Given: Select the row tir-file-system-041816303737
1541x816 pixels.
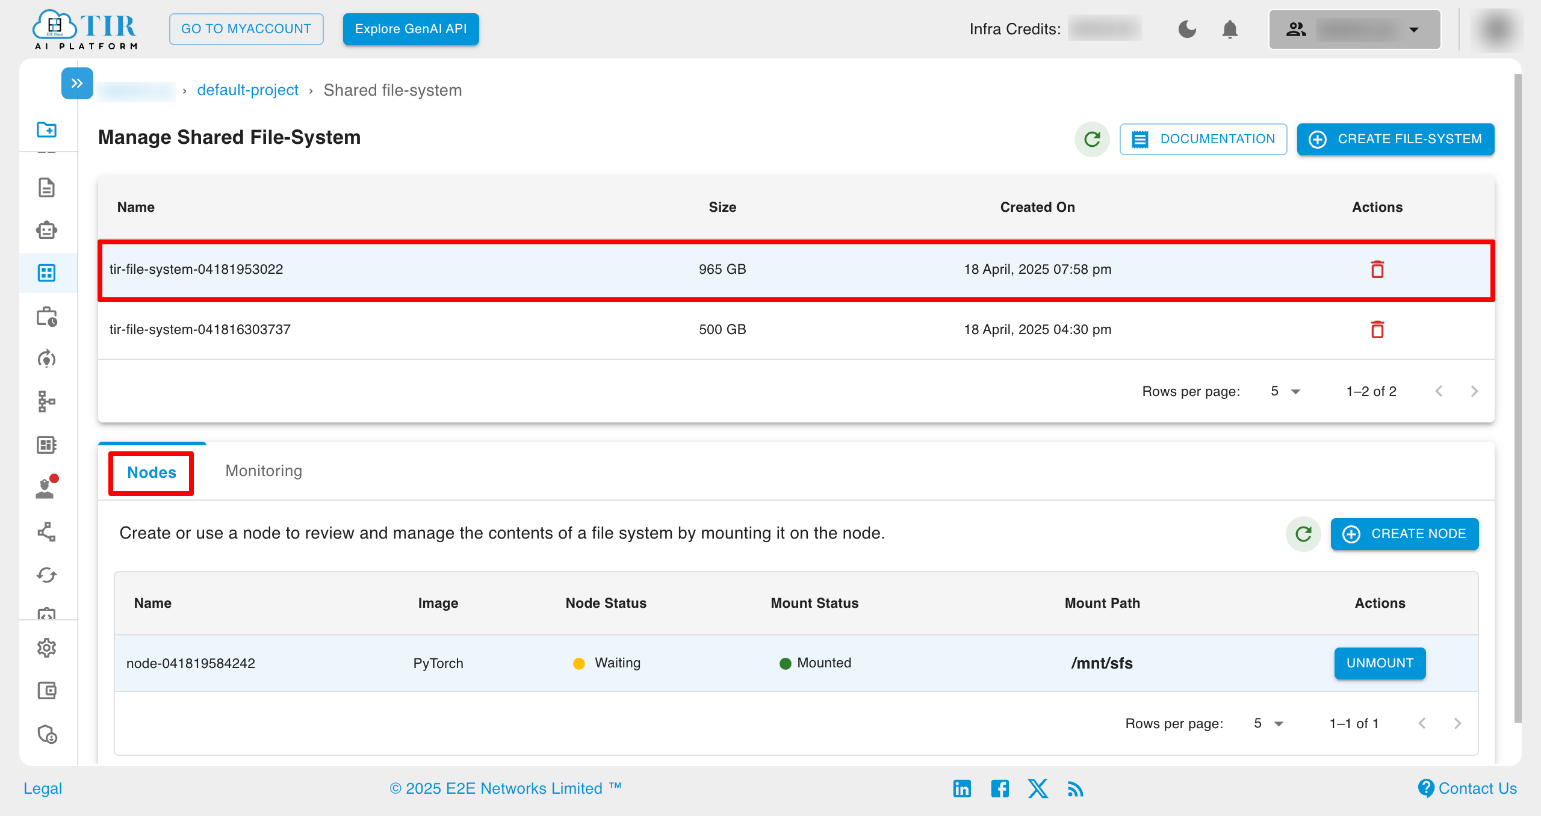Looking at the screenshot, I should pyautogui.click(x=796, y=330).
